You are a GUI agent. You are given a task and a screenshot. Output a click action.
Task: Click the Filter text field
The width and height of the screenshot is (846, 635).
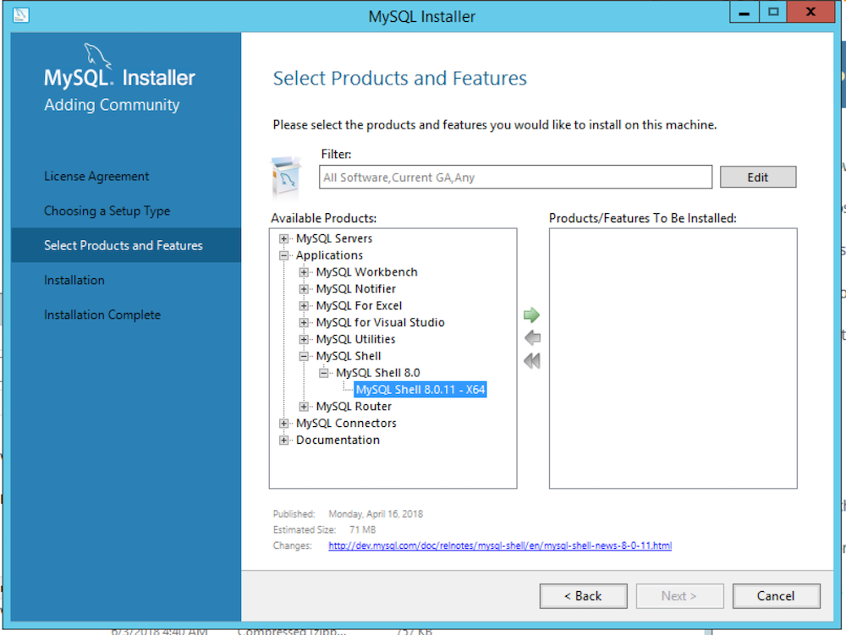point(515,178)
